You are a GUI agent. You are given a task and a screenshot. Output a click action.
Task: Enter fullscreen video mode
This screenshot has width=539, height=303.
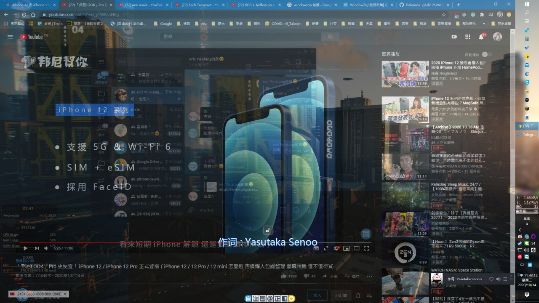367,248
